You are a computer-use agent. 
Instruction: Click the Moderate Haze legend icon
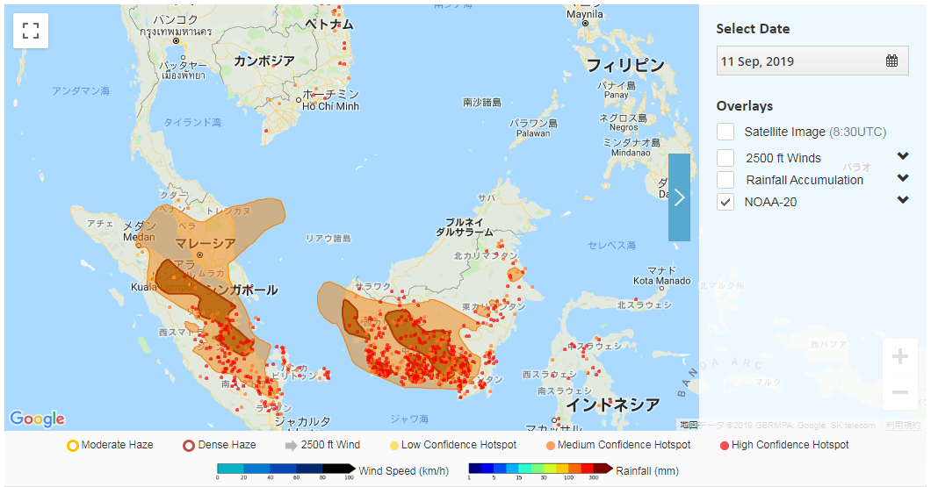[72, 446]
